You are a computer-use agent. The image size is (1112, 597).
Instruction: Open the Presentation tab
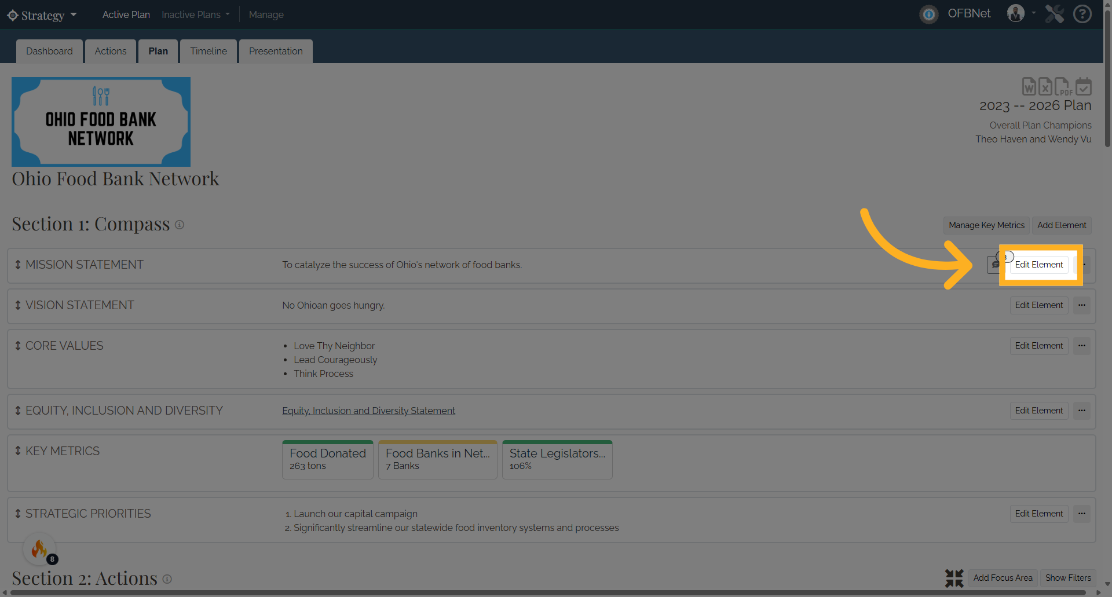[x=276, y=51]
